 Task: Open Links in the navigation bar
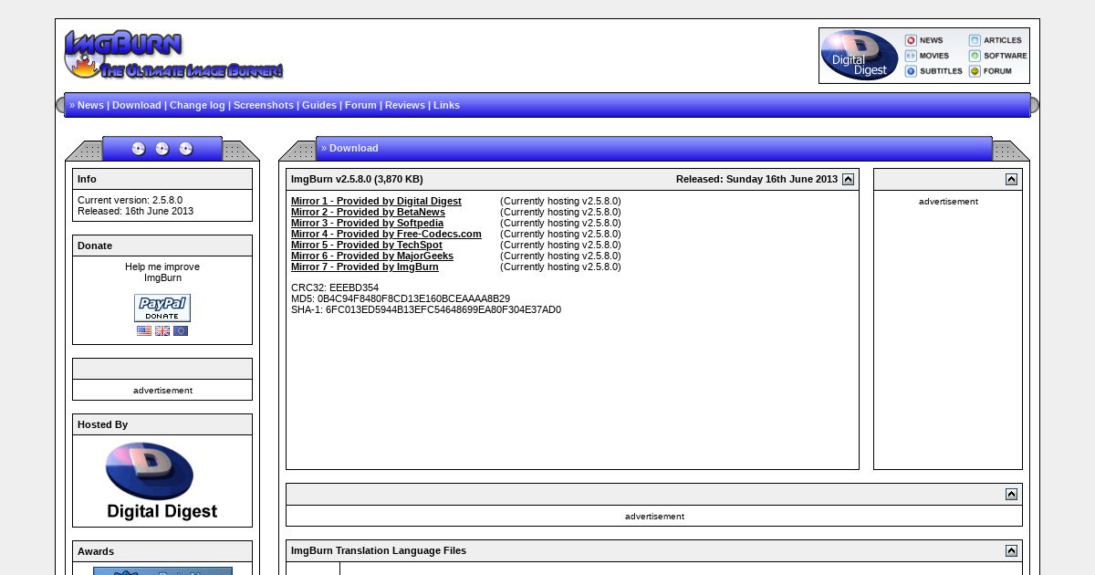coord(446,105)
